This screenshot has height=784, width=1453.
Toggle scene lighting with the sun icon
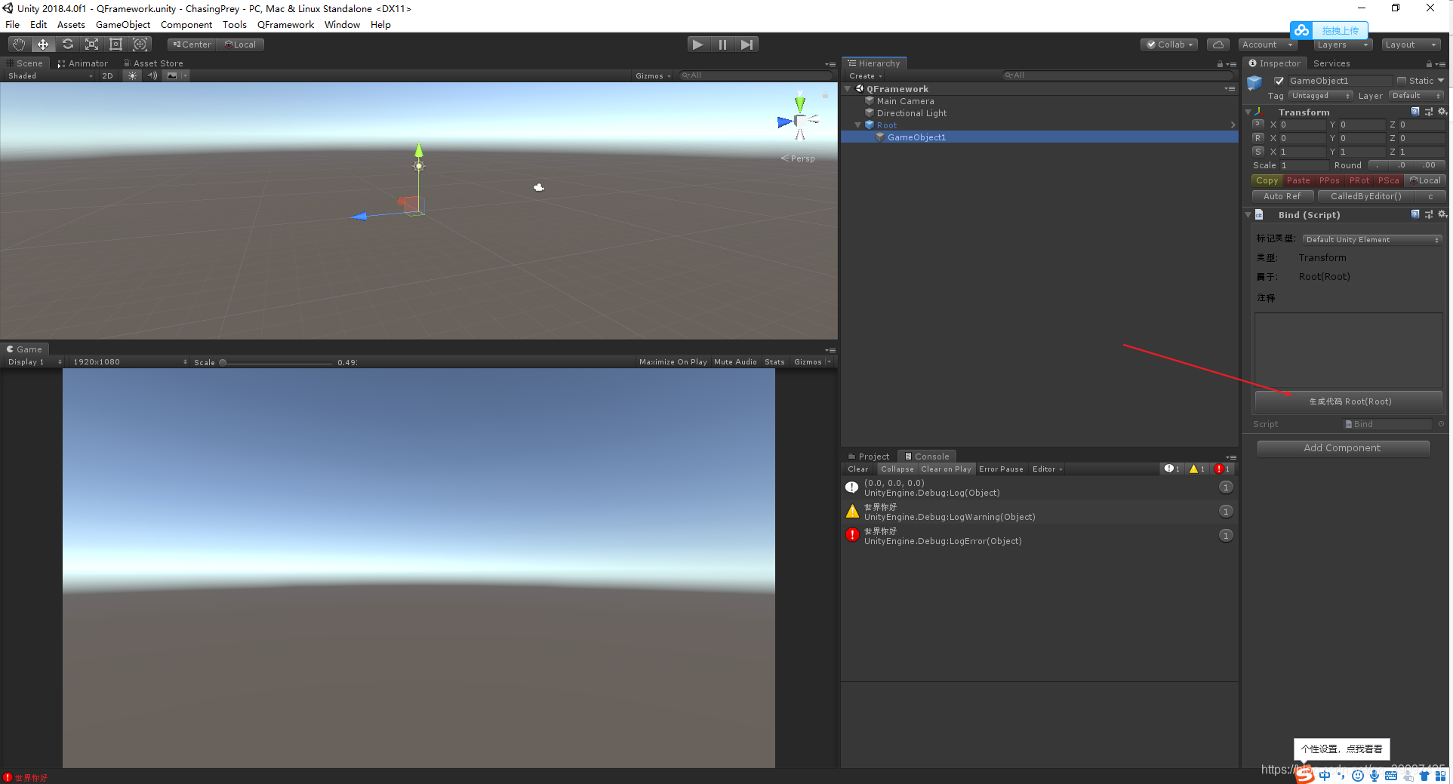pyautogui.click(x=132, y=75)
